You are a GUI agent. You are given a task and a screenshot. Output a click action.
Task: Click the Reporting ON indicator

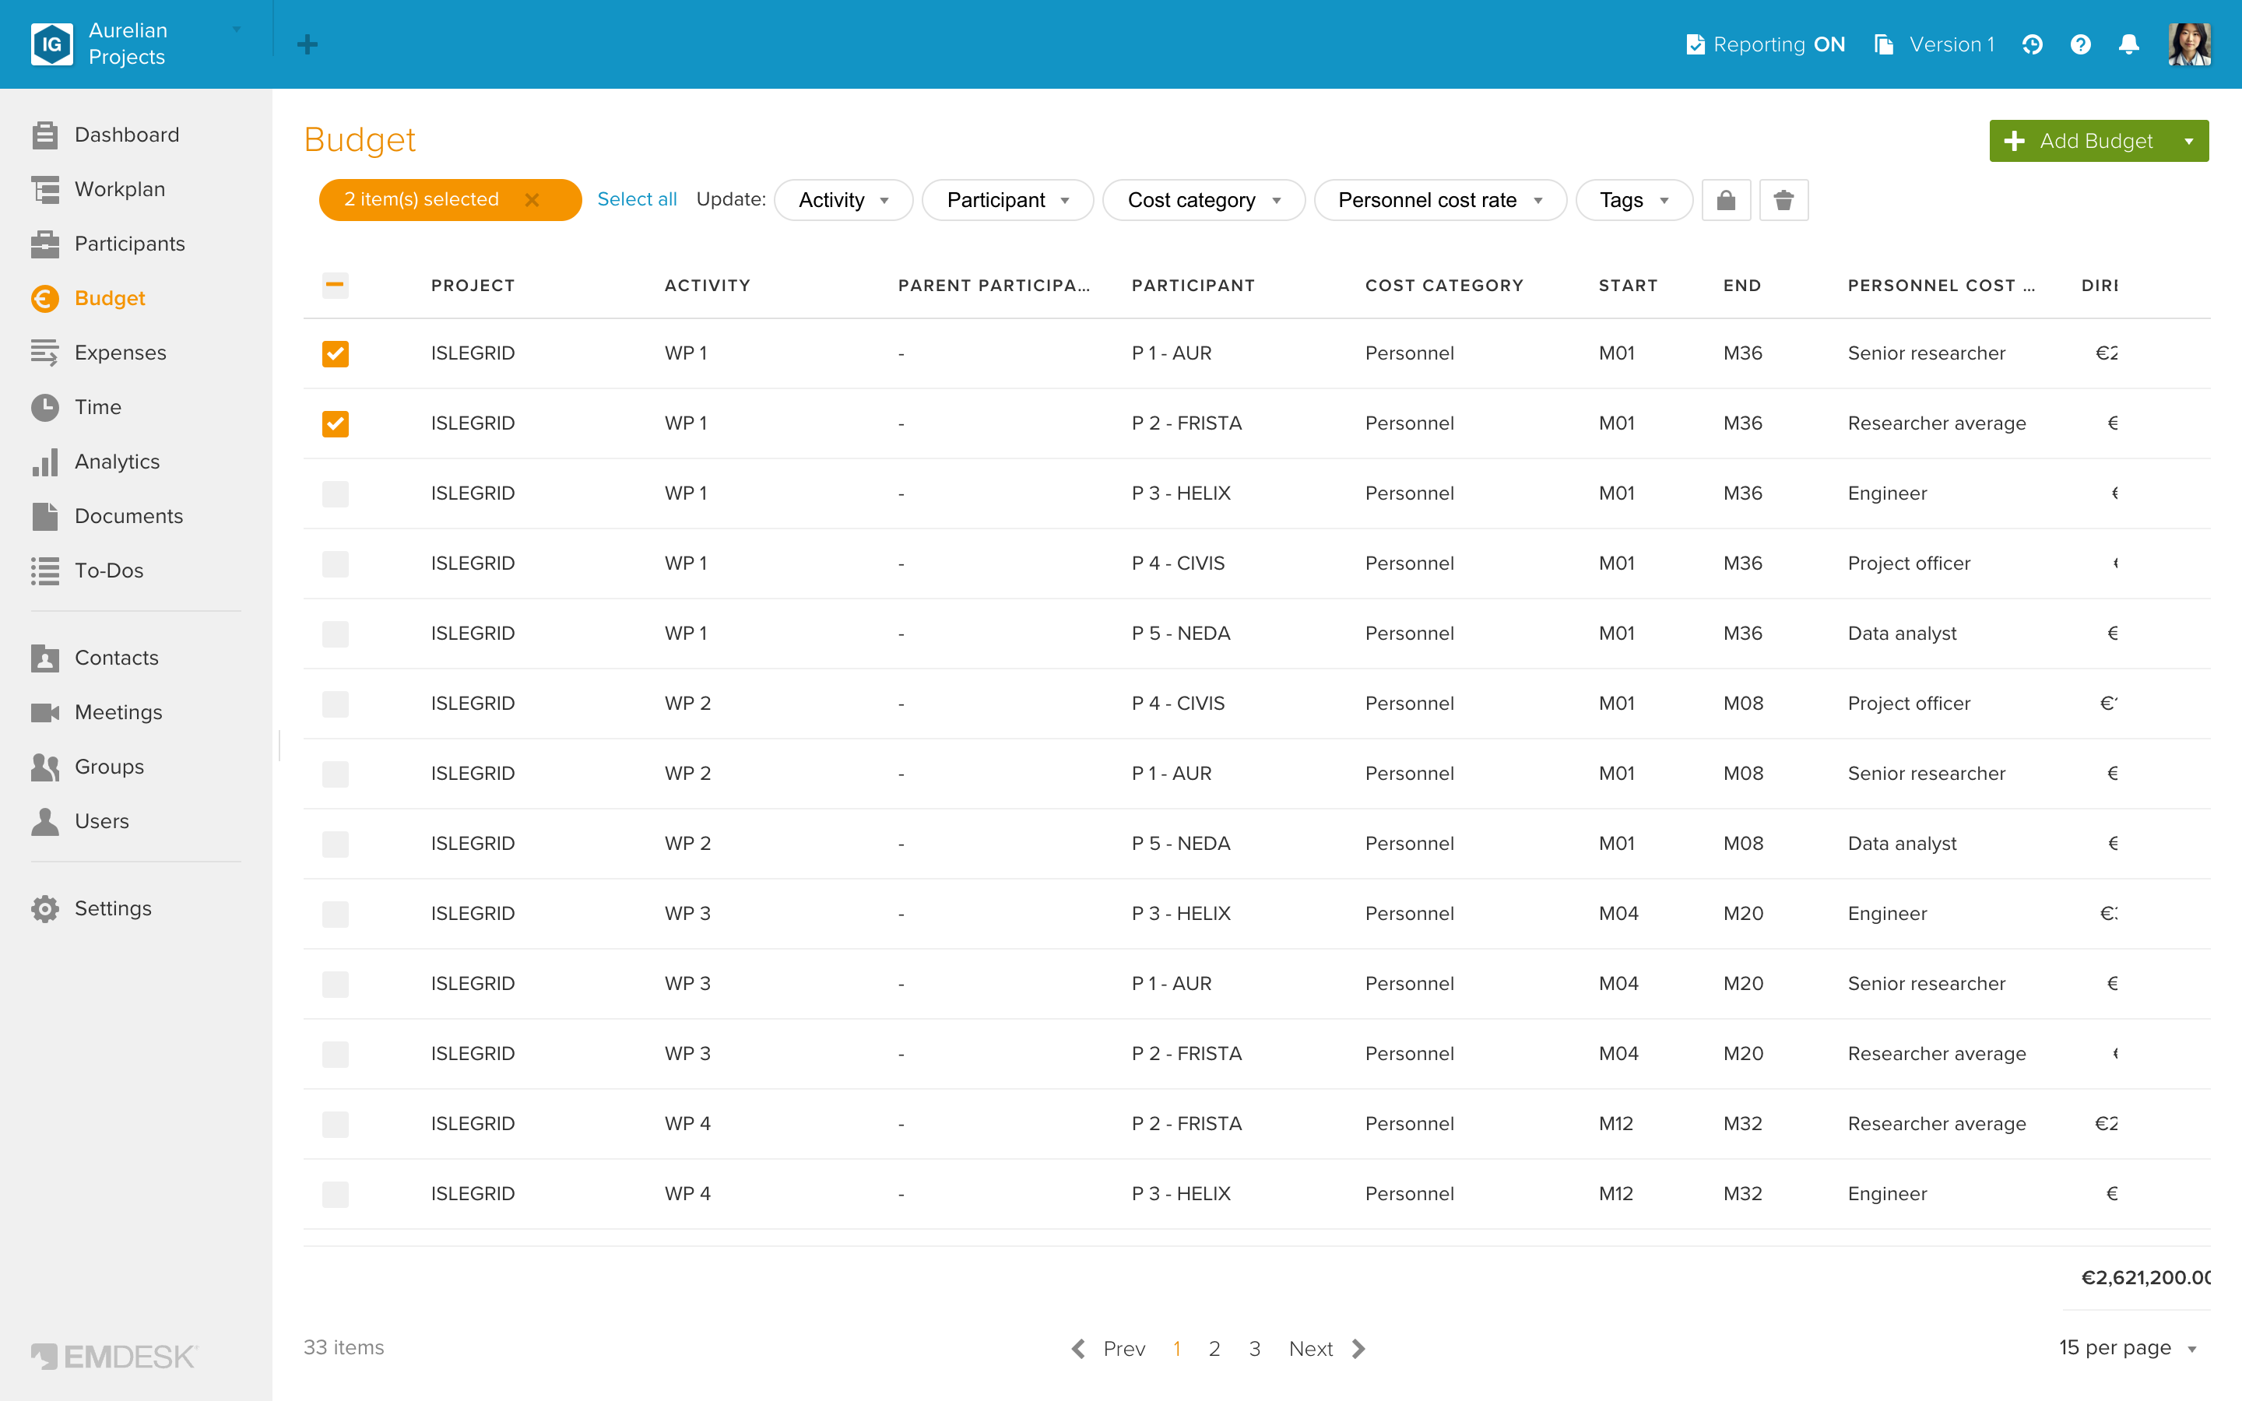[x=1765, y=44]
